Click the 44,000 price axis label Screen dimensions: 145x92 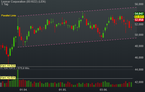click(139, 70)
